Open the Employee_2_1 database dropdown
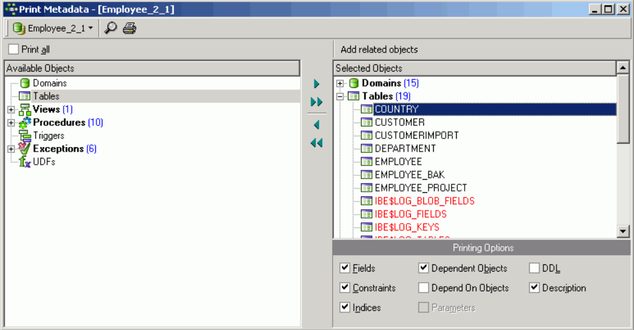Viewport: 634px width, 330px height. coord(91,28)
